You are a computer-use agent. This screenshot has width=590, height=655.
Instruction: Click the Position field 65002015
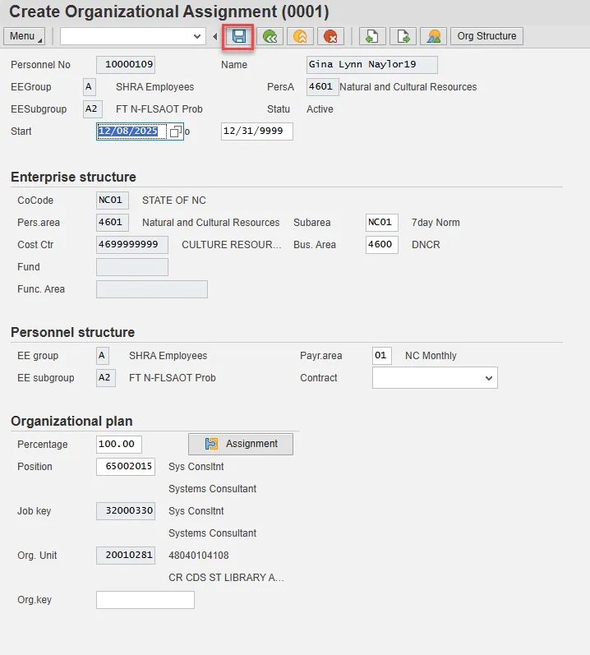click(x=125, y=467)
